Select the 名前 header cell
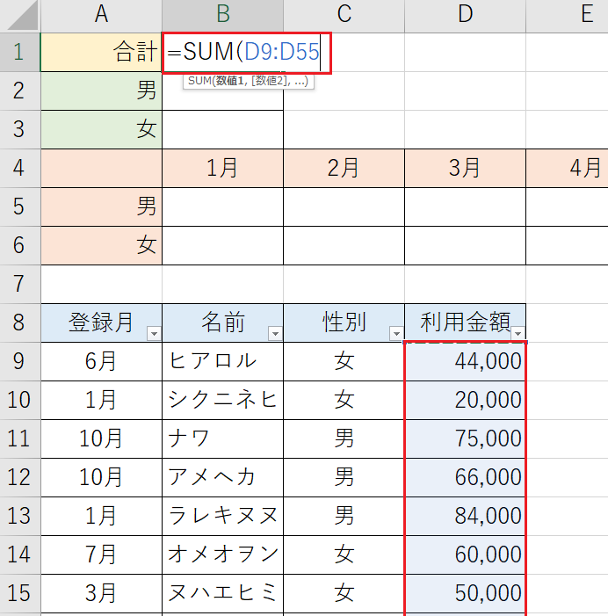The height and width of the screenshot is (616, 608). [222, 322]
